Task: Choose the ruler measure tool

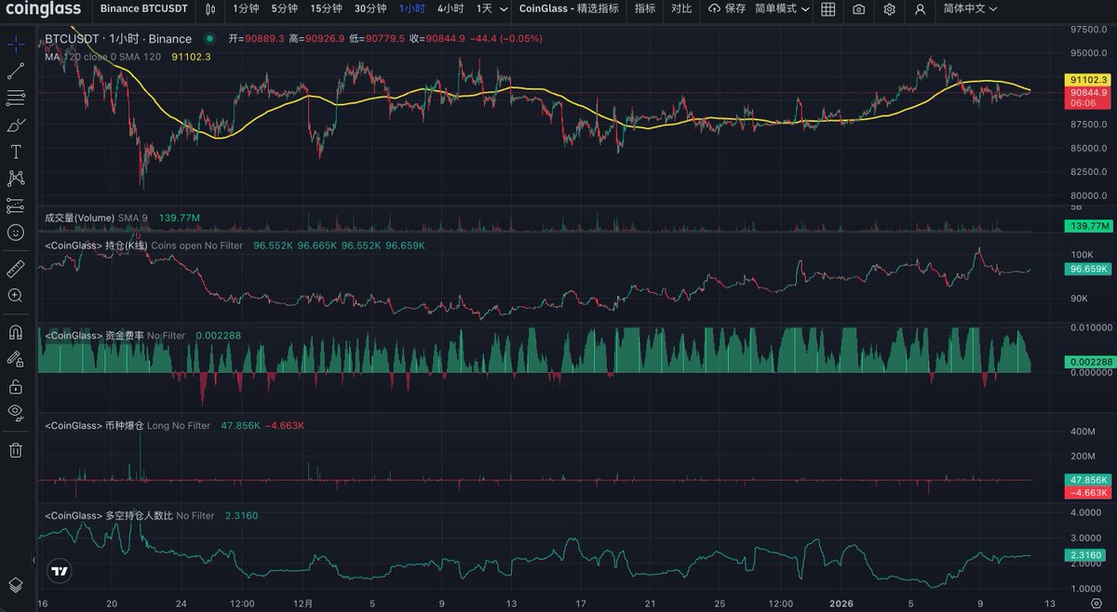Action: click(16, 269)
